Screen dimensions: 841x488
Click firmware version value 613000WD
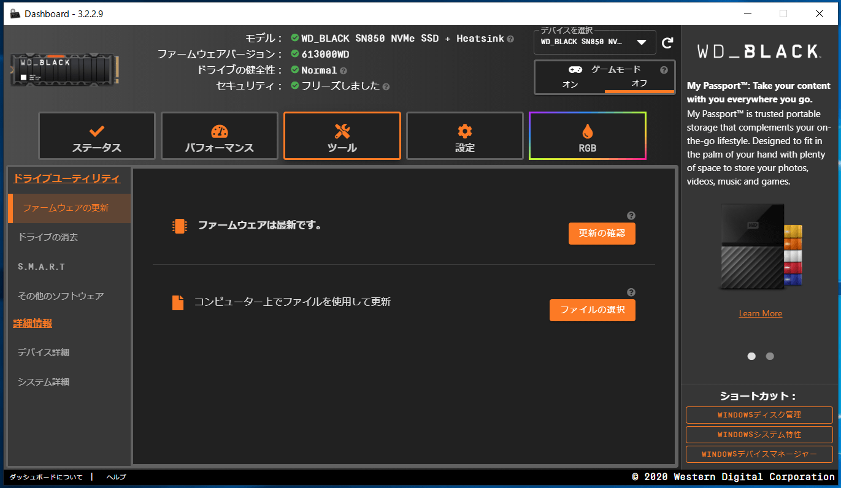point(325,54)
